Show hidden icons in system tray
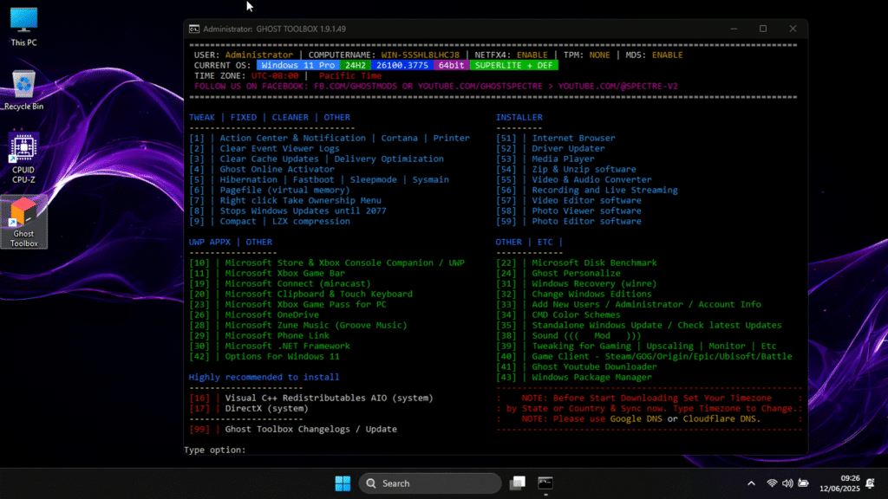 click(x=751, y=483)
